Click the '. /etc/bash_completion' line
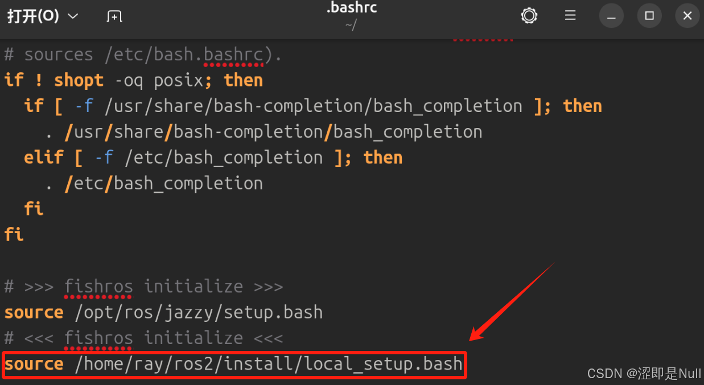The width and height of the screenshot is (704, 385). 154,183
